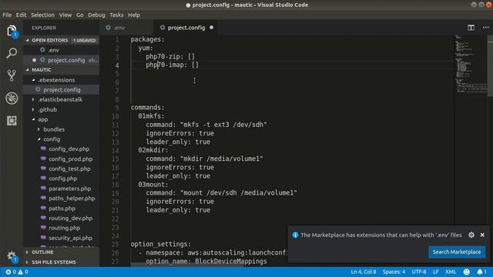Switch to the .env editor tab
493x277 pixels.
click(127, 28)
